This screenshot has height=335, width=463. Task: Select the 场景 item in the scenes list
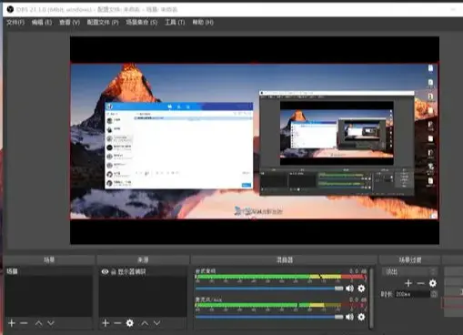pos(48,271)
